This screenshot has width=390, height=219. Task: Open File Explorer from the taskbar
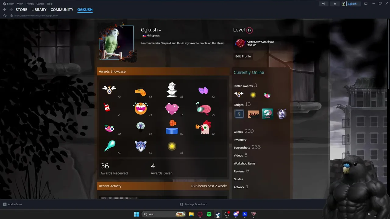(x=191, y=214)
